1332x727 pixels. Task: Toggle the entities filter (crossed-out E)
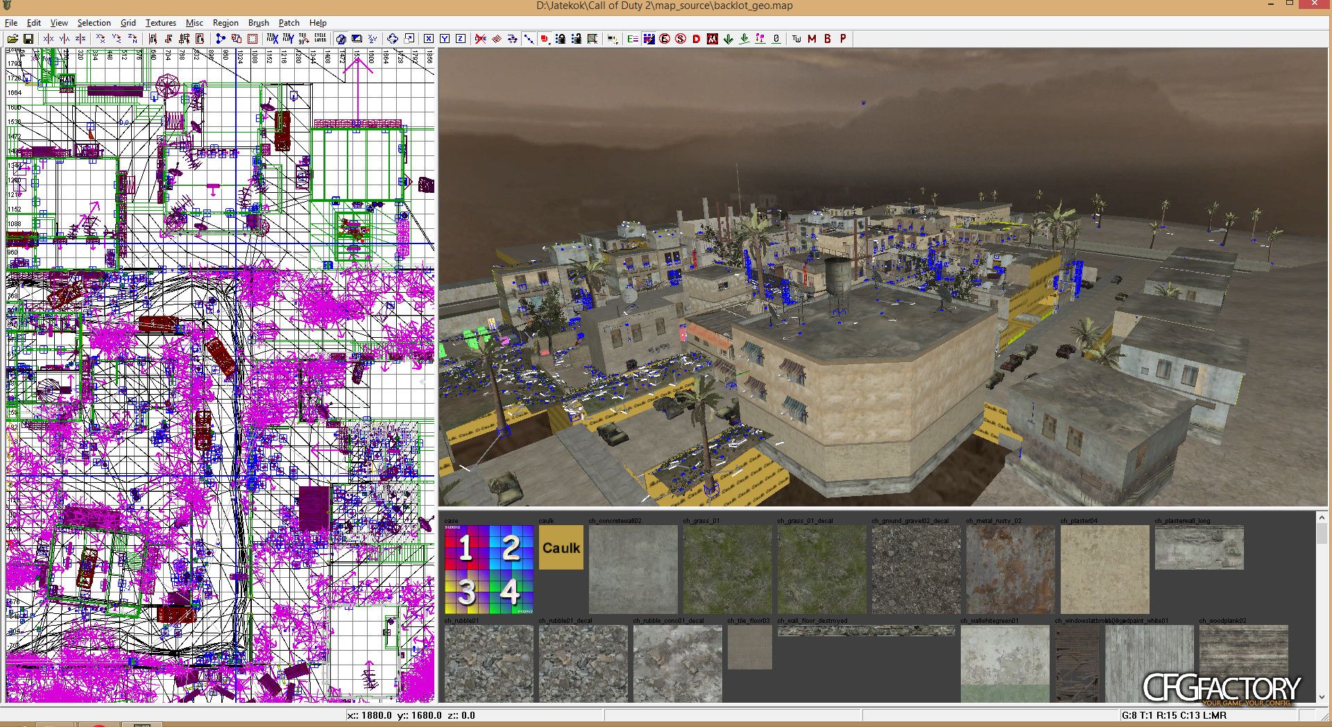[x=665, y=39]
